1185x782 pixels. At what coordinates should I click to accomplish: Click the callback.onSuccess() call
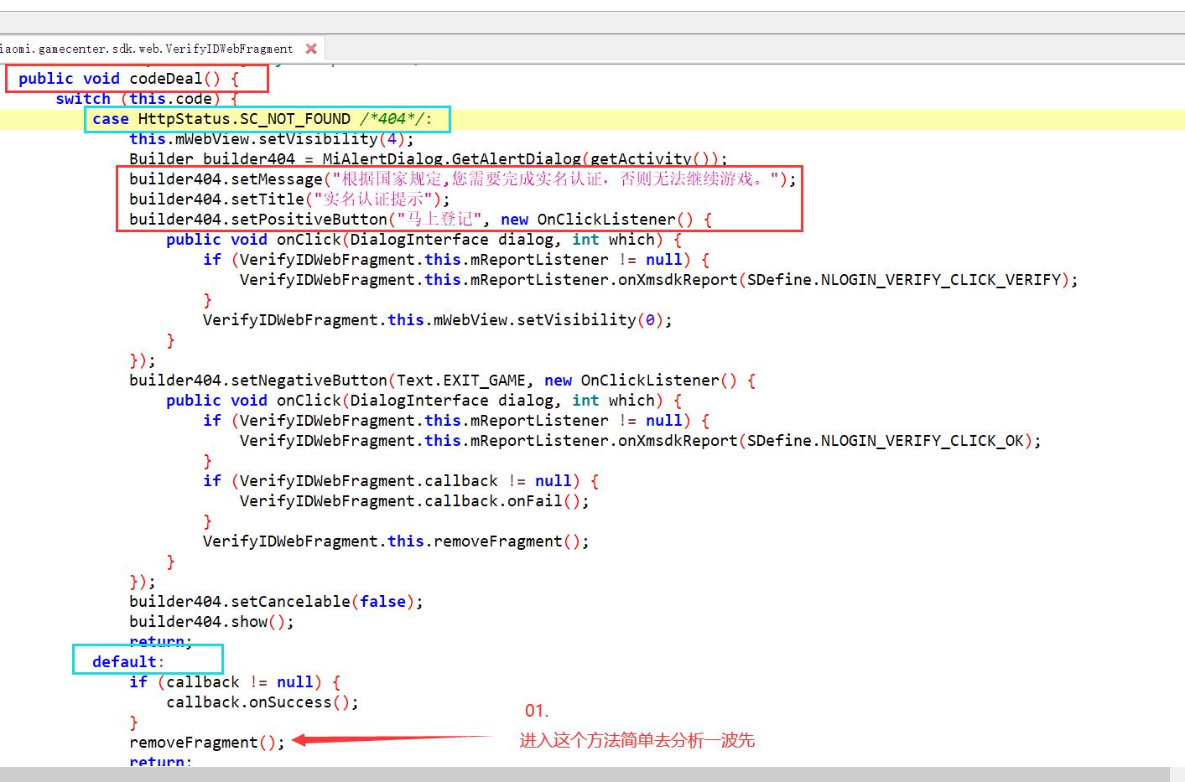tap(262, 702)
